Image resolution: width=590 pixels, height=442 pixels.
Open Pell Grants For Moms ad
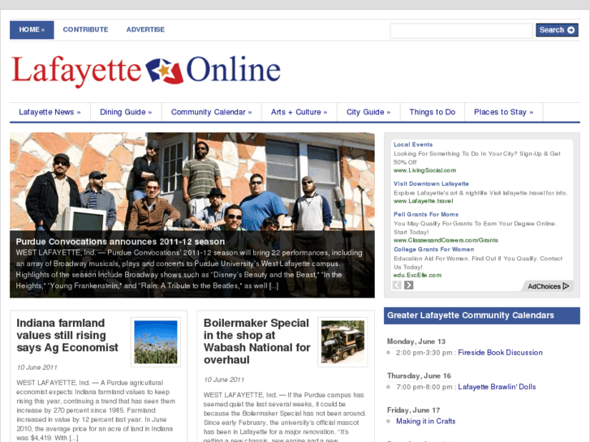click(x=426, y=214)
